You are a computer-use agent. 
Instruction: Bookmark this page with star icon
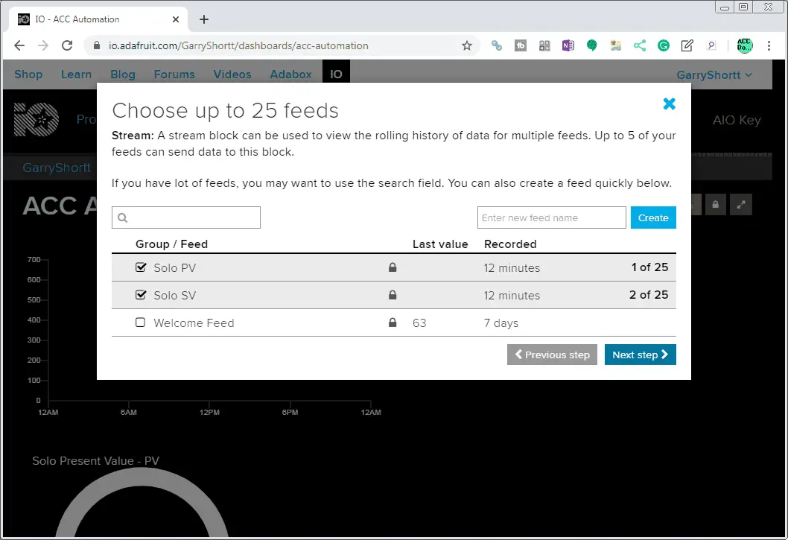tap(467, 45)
